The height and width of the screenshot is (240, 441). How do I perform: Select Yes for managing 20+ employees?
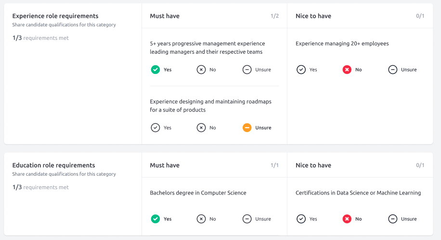301,70
